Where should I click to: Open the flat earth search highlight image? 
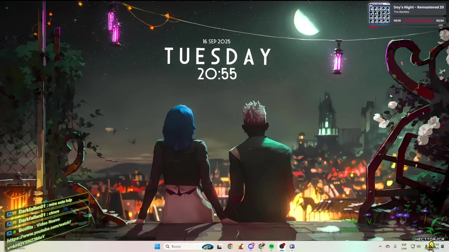click(x=208, y=246)
